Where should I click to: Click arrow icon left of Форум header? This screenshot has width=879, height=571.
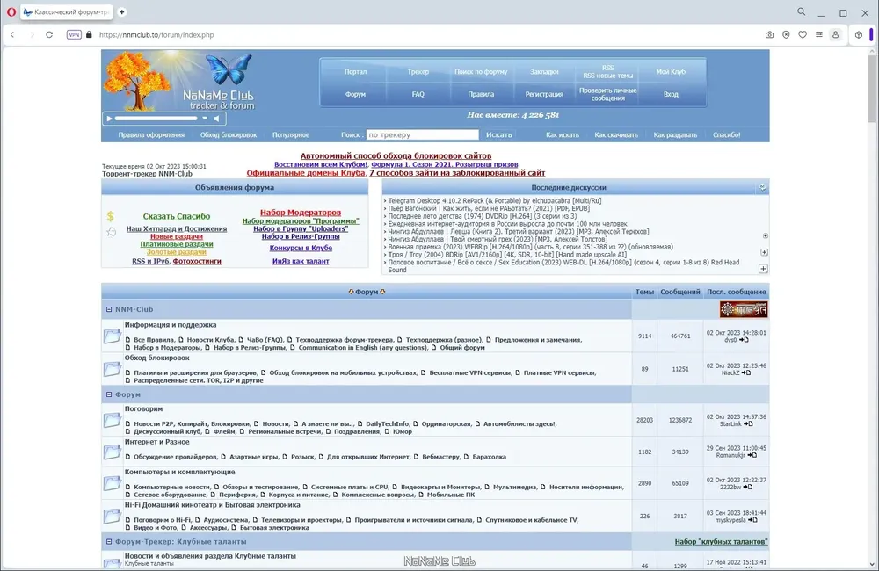pos(351,292)
